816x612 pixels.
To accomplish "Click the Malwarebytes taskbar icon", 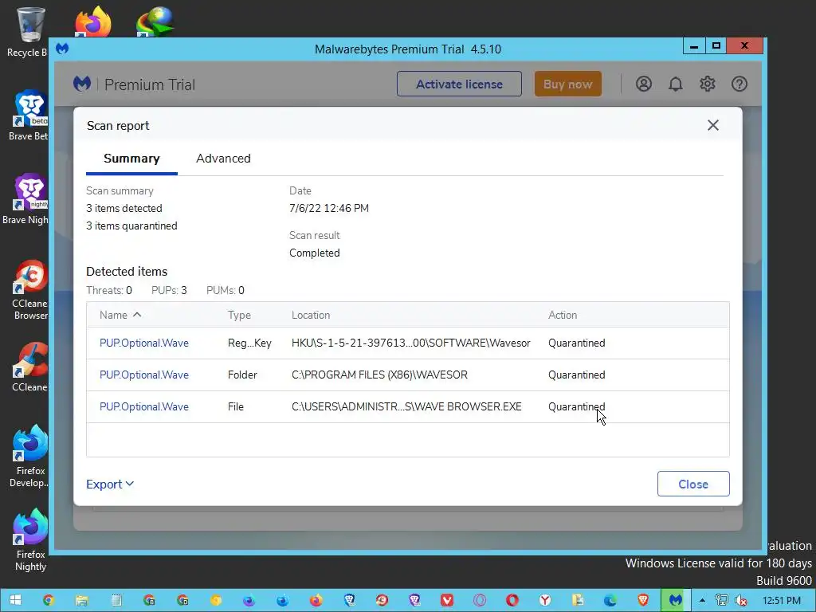I will (676, 600).
